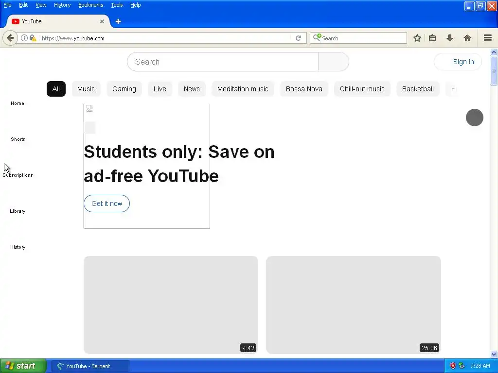Focus the YouTube Search input field
Image resolution: width=498 pixels, height=373 pixels.
(x=223, y=62)
